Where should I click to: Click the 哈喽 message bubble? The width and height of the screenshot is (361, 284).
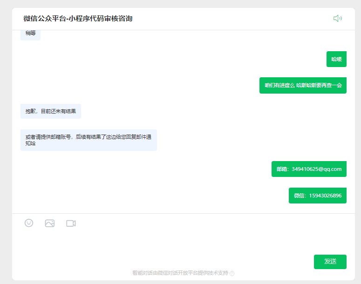336,59
